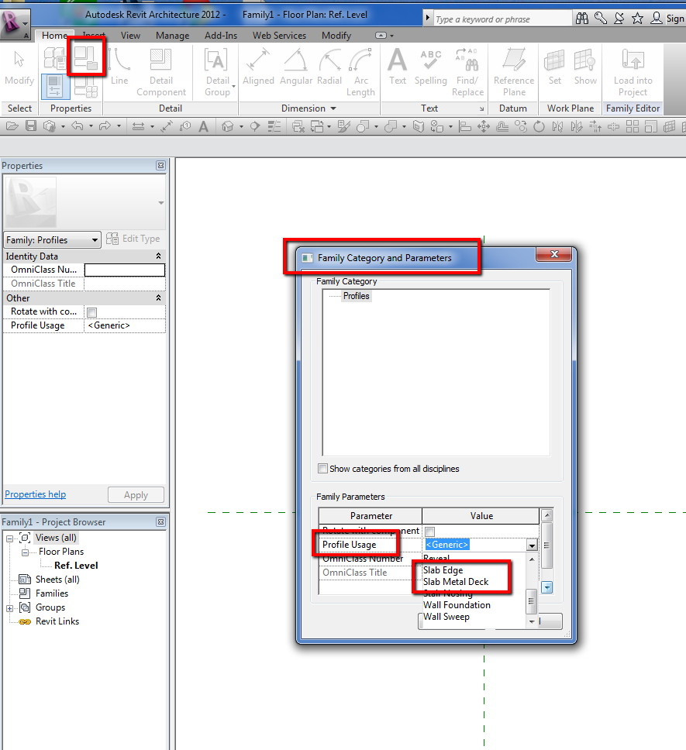
Task: Click the Reference Plane tool
Action: pos(514,73)
